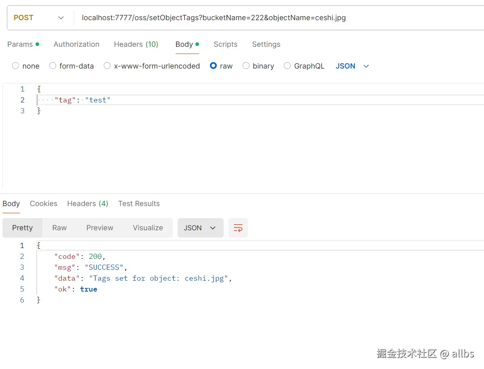Click the request URL input field
The image size is (484, 369).
point(279,18)
